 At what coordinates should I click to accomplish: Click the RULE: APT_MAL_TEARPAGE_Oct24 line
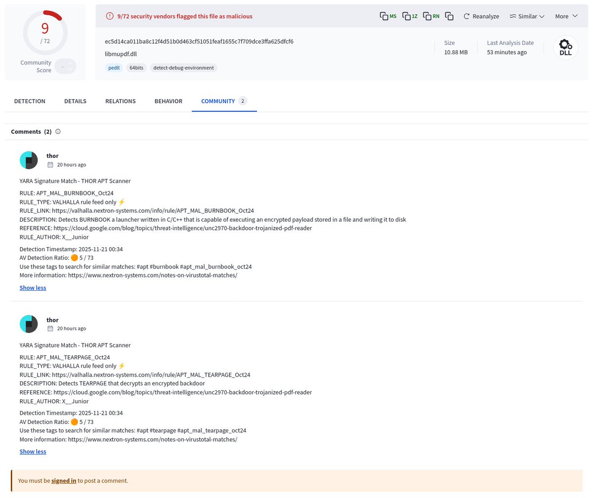(65, 357)
